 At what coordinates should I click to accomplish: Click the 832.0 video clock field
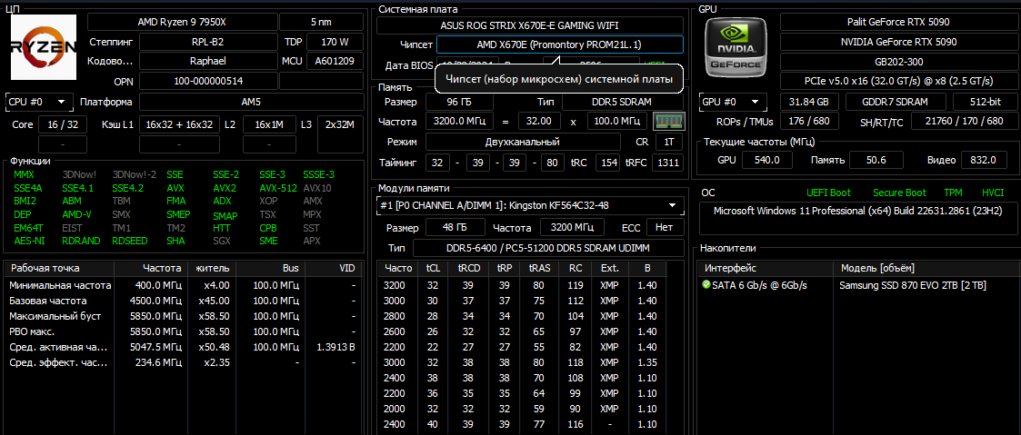coord(983,160)
